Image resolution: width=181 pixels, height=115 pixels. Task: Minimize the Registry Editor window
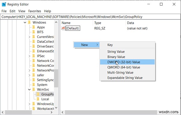coord(148,4)
